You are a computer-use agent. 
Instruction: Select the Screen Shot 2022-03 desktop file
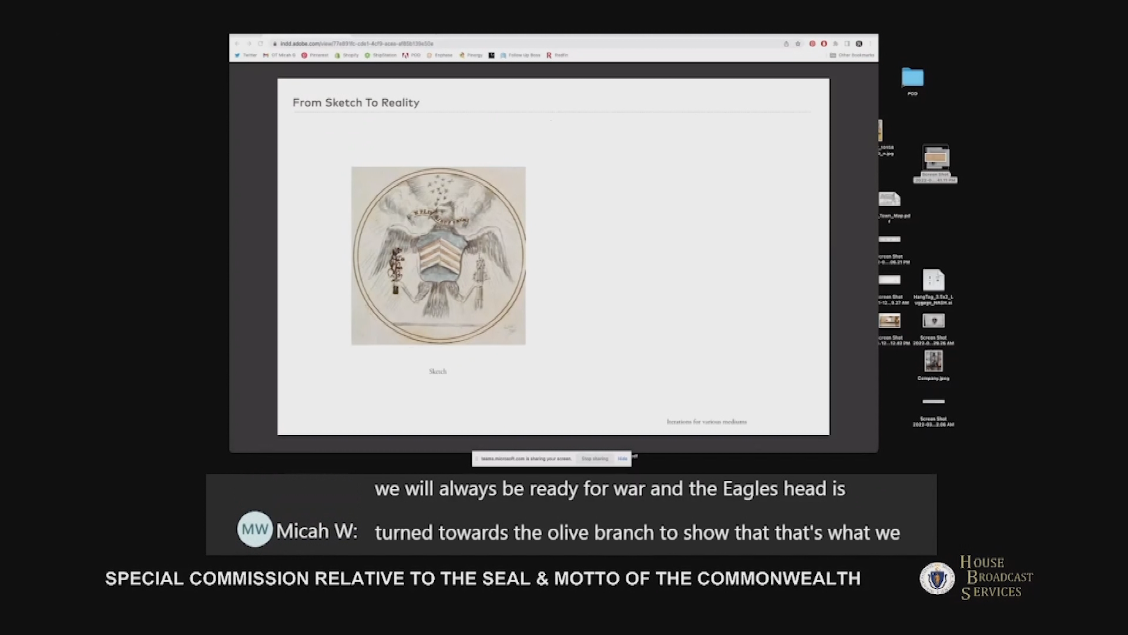[934, 412]
